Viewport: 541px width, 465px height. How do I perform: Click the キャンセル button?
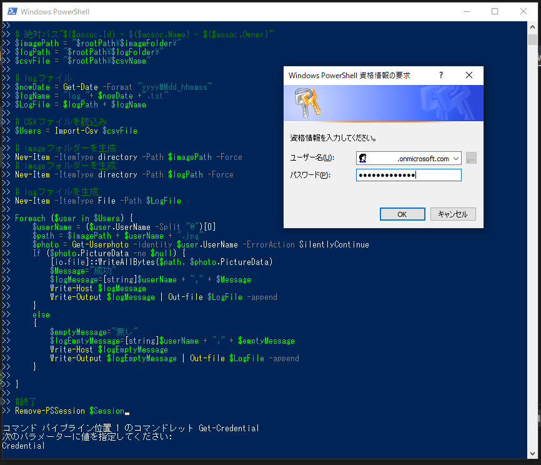pos(453,214)
